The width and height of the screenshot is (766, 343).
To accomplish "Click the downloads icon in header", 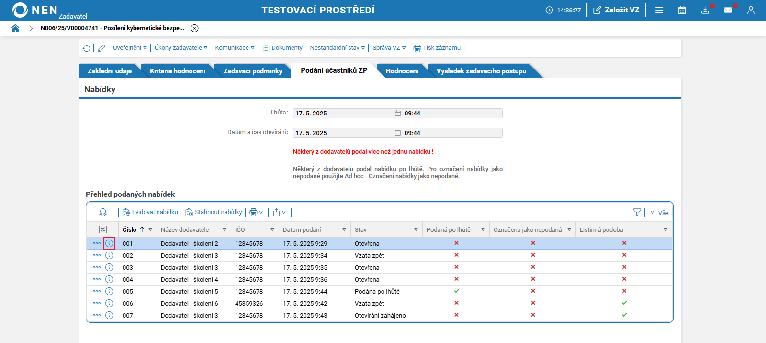I will (705, 10).
